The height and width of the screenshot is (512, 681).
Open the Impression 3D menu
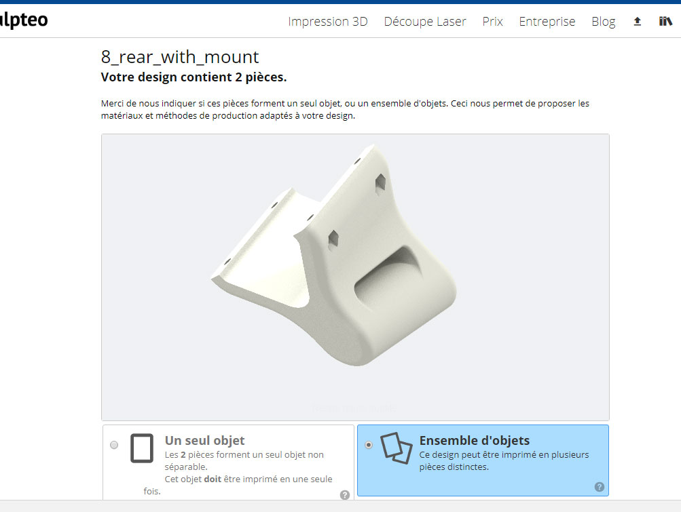click(x=328, y=21)
